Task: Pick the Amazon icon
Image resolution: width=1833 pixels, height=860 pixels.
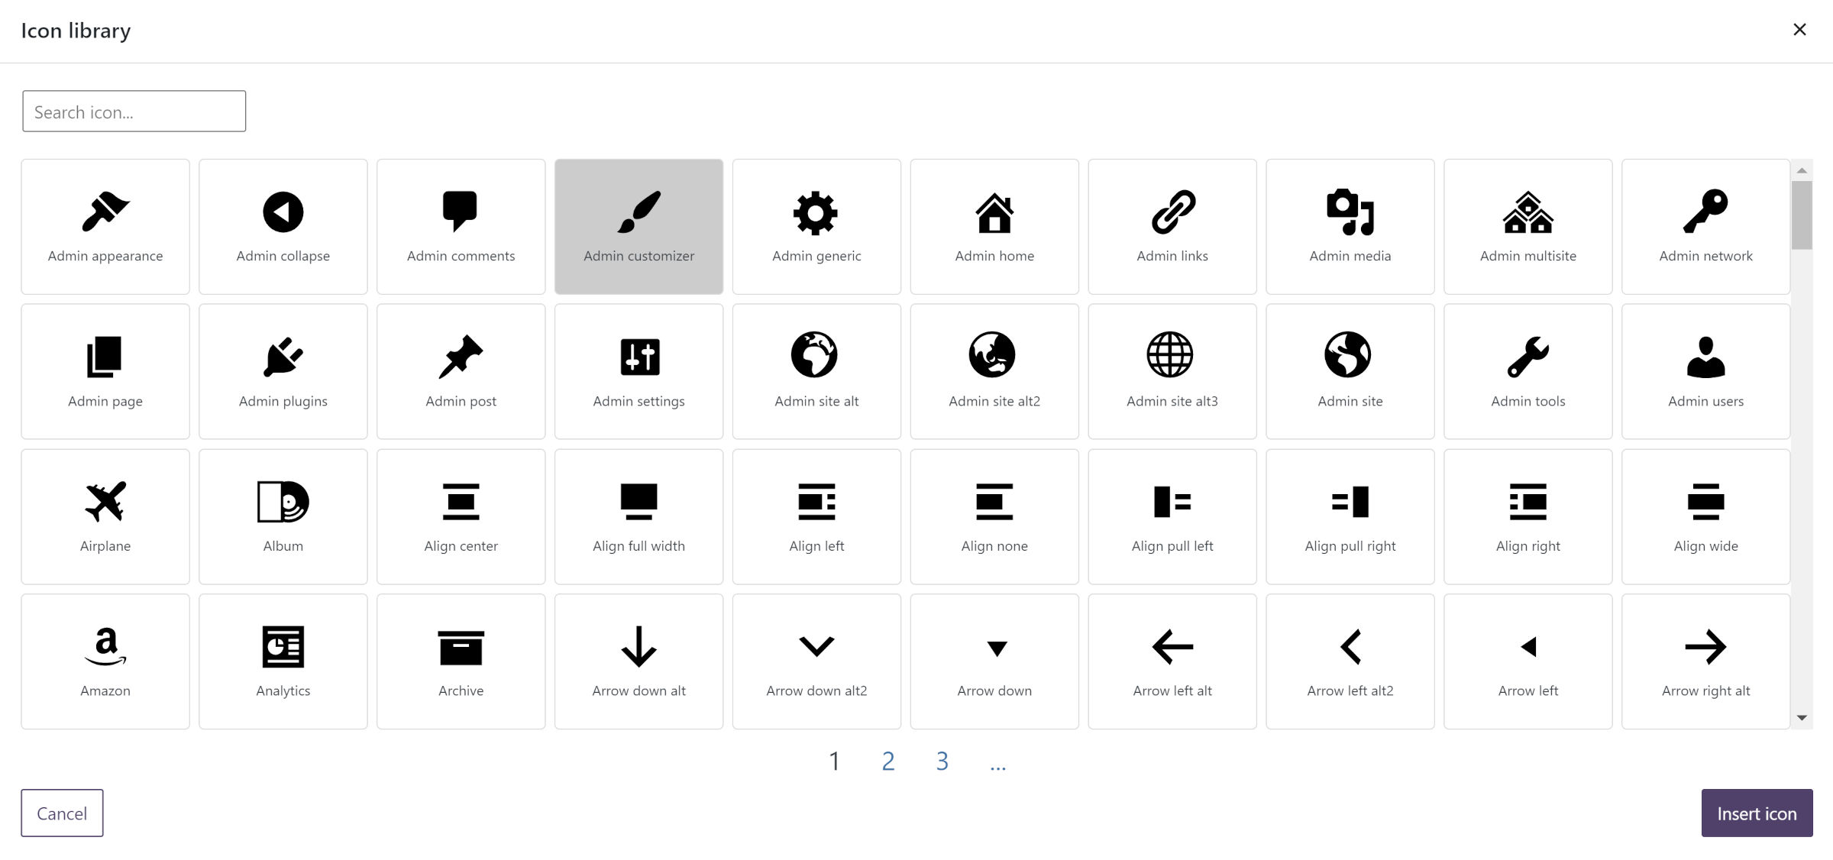Action: tap(105, 660)
